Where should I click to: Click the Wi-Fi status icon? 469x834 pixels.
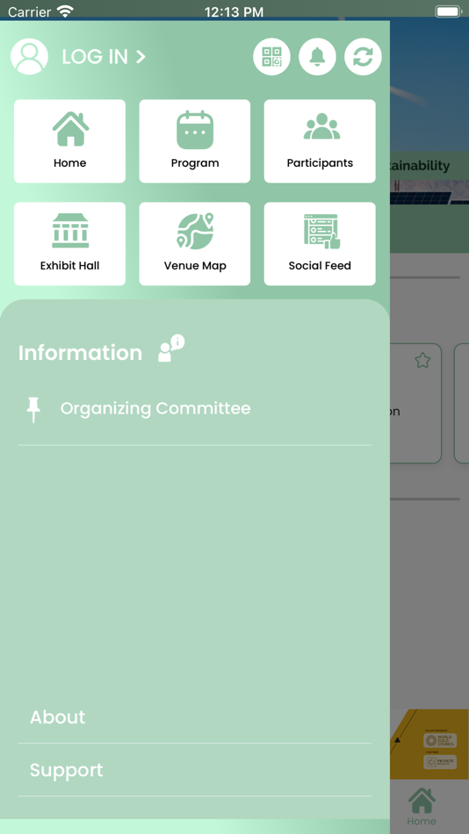point(66,11)
